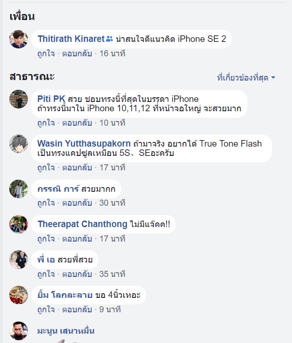This screenshot has width=292, height=343.
Task: Click Wasin Yutthasupakorn's profile avatar
Action: click(x=19, y=144)
